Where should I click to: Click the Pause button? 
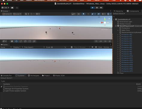coord(97,8)
